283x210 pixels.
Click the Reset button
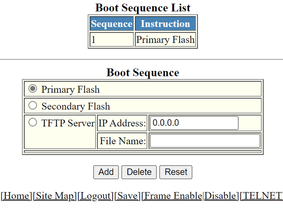176,172
